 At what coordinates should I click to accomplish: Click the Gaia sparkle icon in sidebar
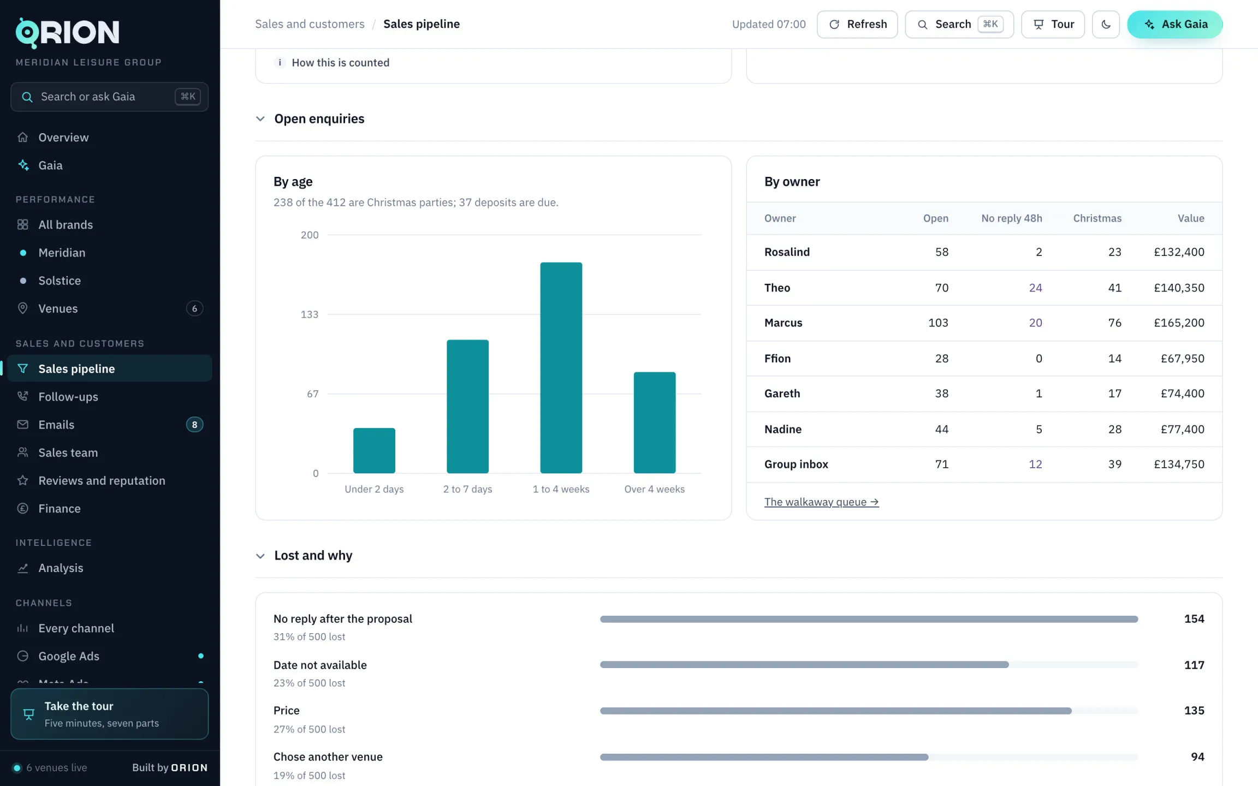pos(23,165)
